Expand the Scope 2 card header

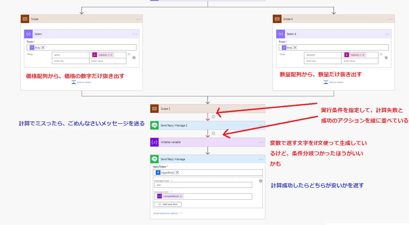[x=208, y=109]
